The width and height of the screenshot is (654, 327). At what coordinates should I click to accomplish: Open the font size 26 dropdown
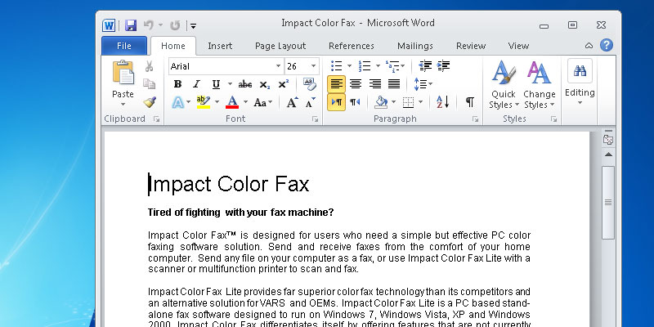pyautogui.click(x=314, y=66)
